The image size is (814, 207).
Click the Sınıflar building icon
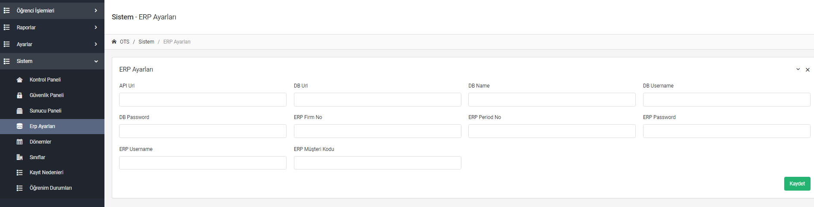[x=19, y=157]
